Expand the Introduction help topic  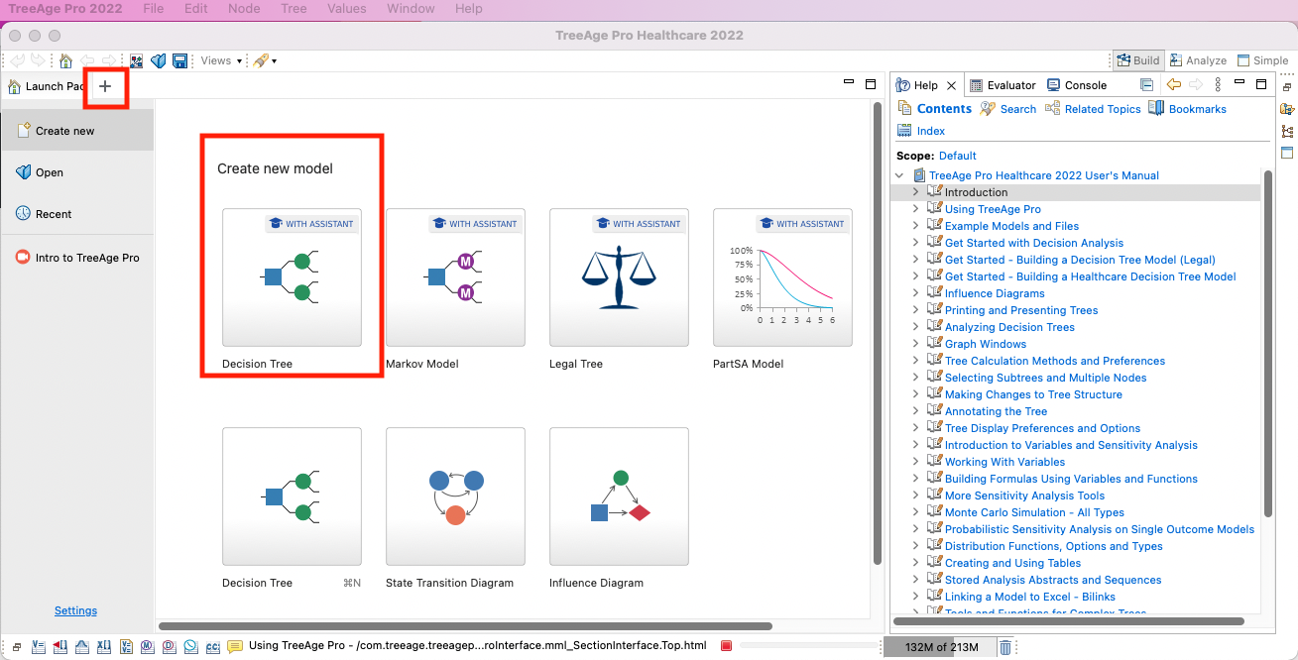(915, 192)
